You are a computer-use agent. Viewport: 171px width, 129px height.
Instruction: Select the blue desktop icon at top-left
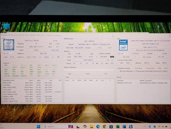pyautogui.click(x=6, y=26)
